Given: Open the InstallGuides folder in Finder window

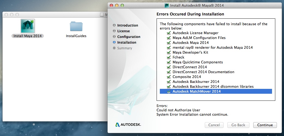Looking at the screenshot, I should (x=76, y=26).
